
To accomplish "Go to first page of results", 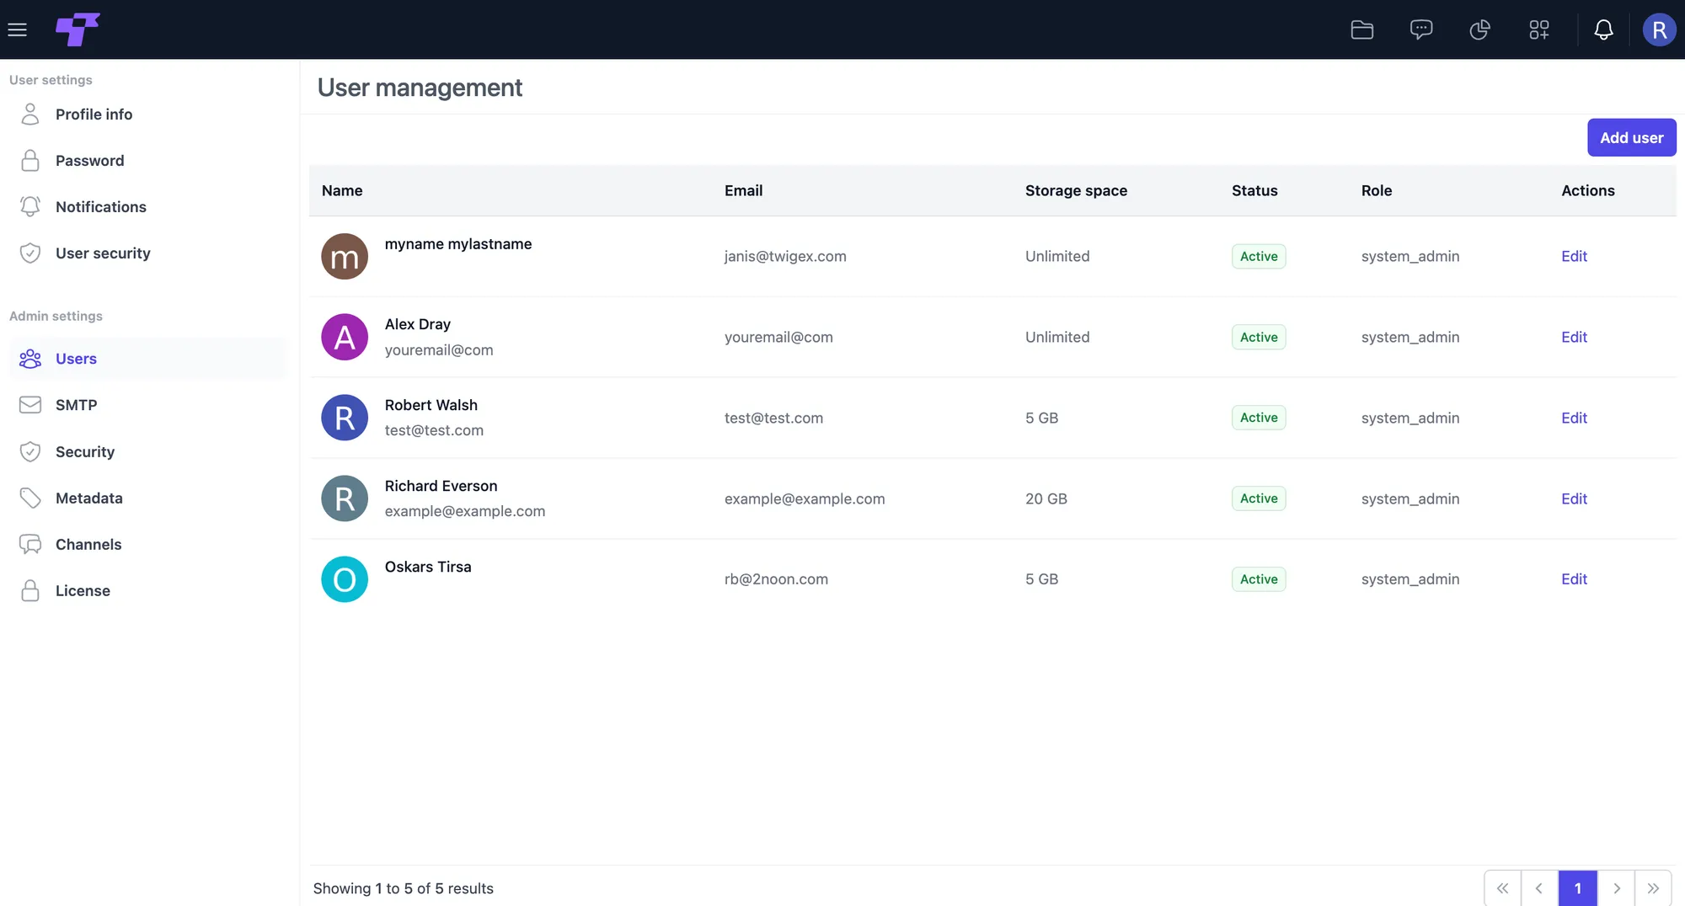I will pyautogui.click(x=1502, y=888).
